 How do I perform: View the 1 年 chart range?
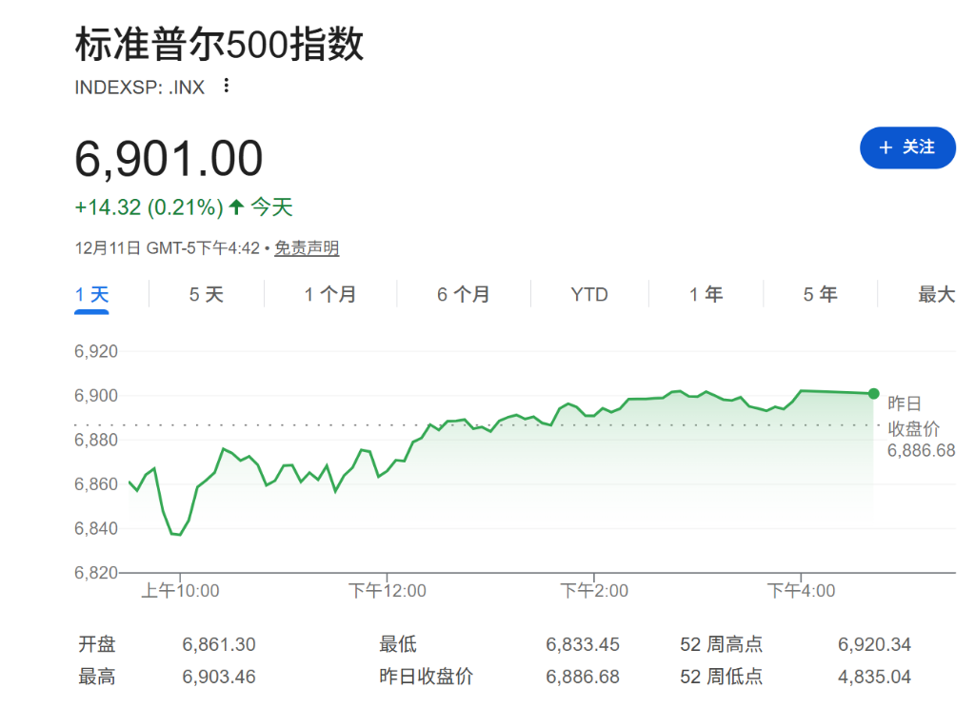click(x=706, y=294)
